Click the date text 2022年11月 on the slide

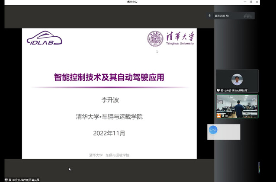(x=109, y=133)
